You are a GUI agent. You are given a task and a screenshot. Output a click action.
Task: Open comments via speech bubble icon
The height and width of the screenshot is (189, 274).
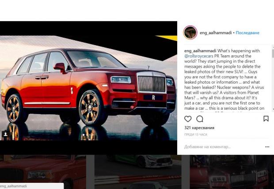point(200,119)
